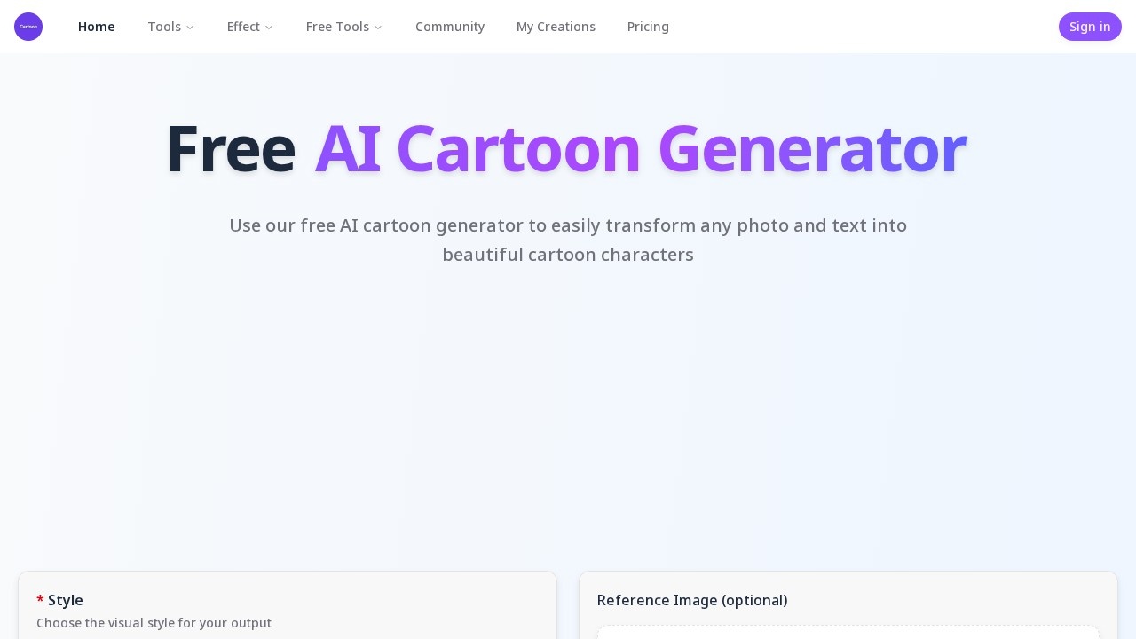Click the Cartoon logo icon

(x=28, y=27)
